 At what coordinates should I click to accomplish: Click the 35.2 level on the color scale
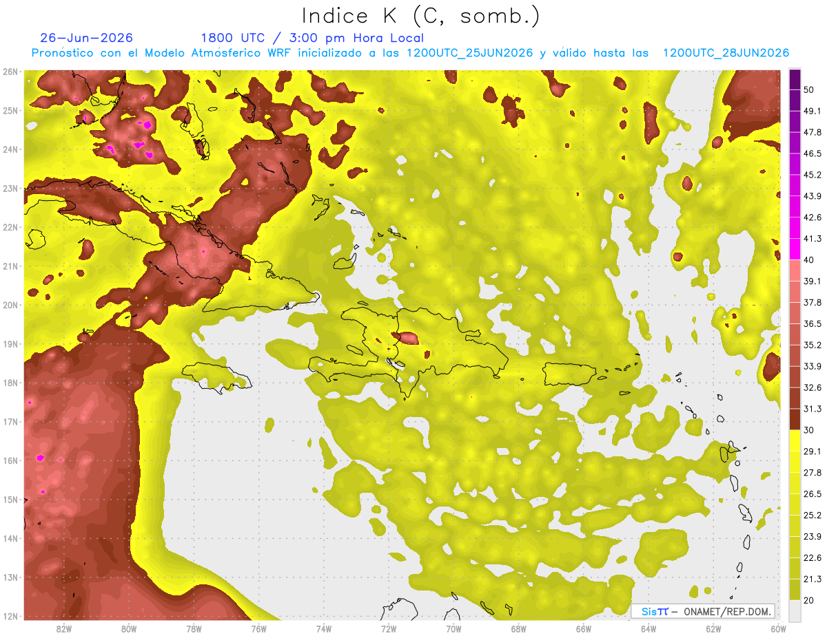pos(795,334)
